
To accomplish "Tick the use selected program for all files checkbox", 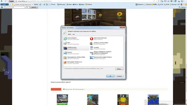I will pyautogui.click(x=64, y=69).
